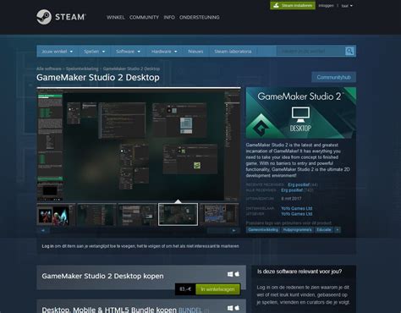Select the second screenshot thumbnail
Screen dimensions: 401x313
tap(96, 215)
